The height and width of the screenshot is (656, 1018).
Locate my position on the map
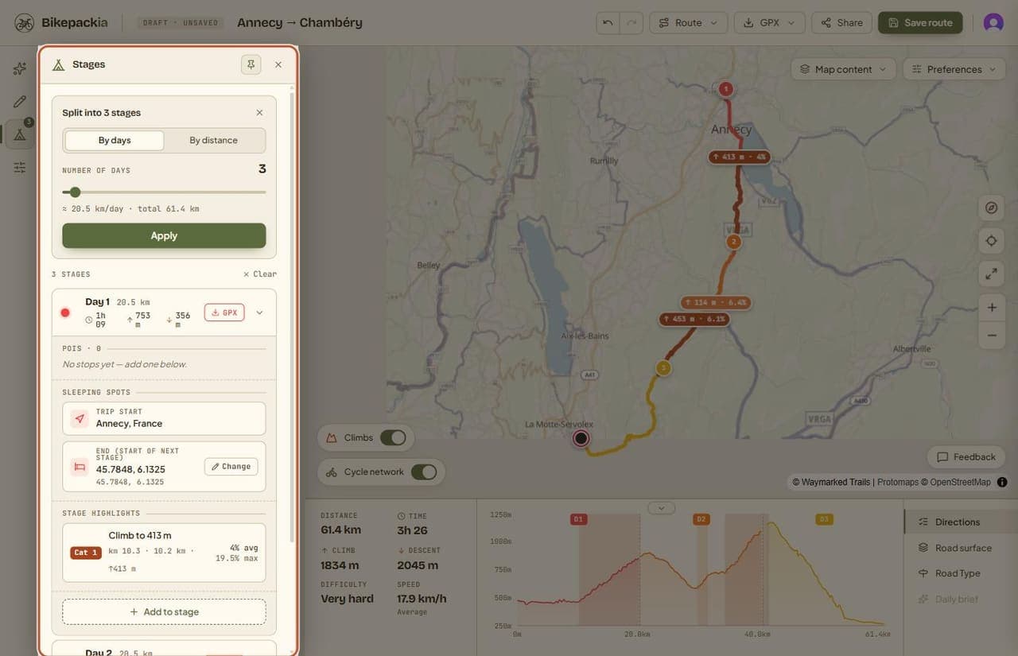[991, 241]
